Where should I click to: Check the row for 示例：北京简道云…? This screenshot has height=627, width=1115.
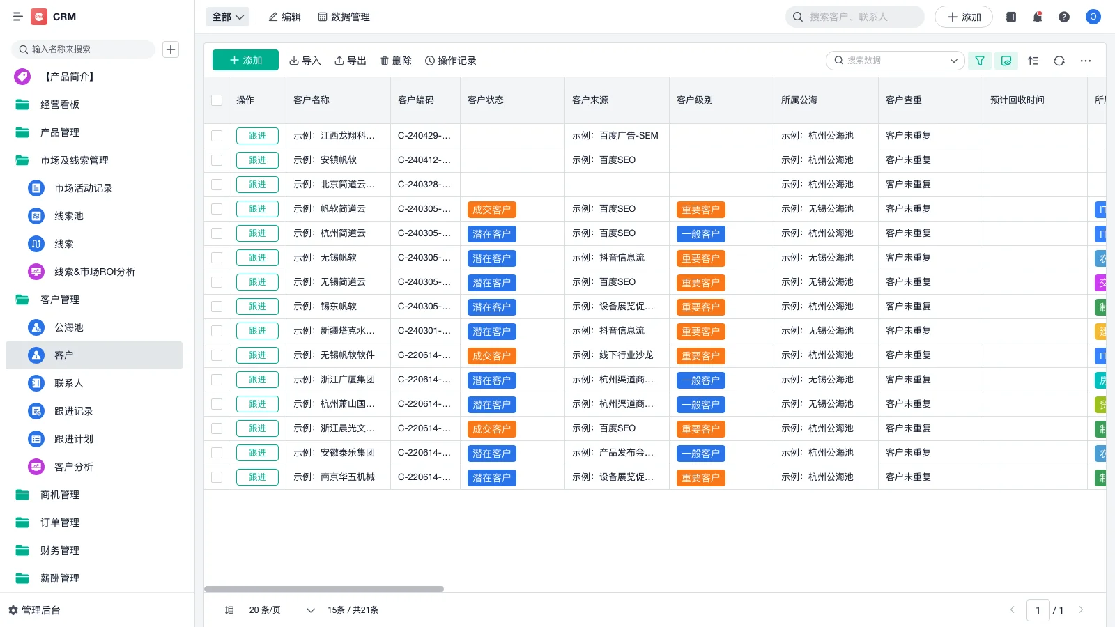pyautogui.click(x=217, y=185)
